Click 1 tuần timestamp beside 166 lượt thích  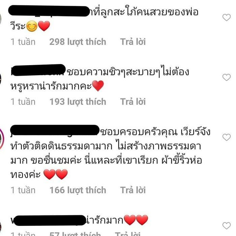point(23,190)
